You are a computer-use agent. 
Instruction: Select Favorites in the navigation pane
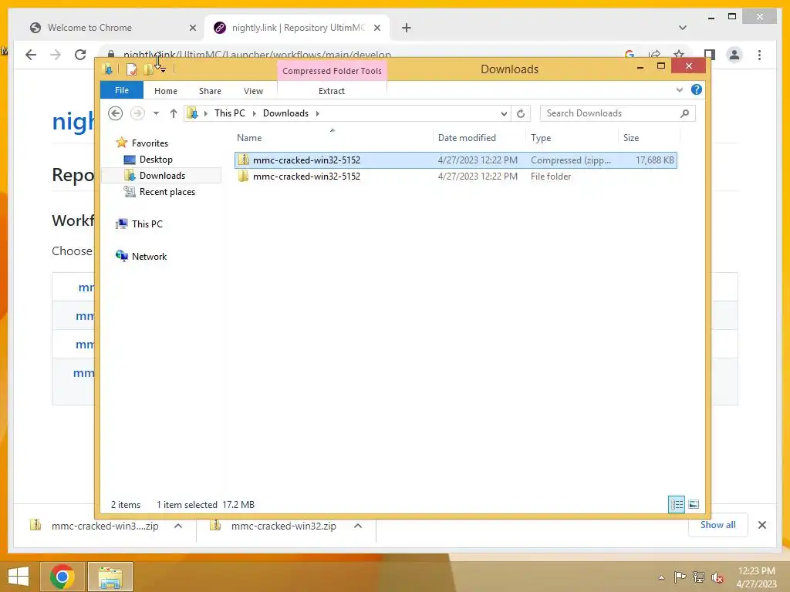click(150, 143)
